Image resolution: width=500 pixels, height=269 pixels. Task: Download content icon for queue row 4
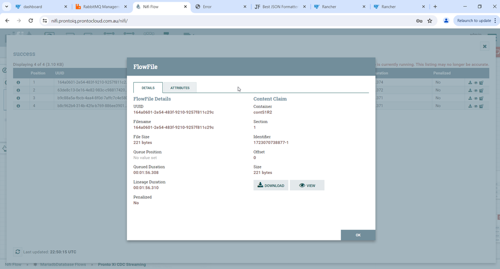470,106
